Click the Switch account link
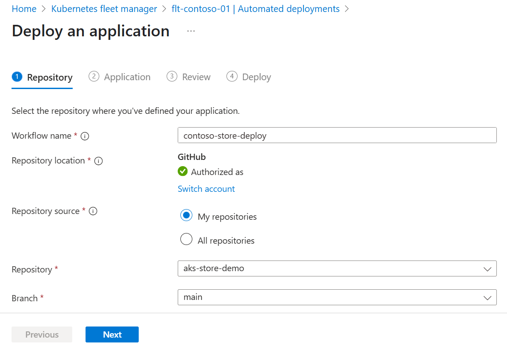The height and width of the screenshot is (346, 507). click(206, 189)
